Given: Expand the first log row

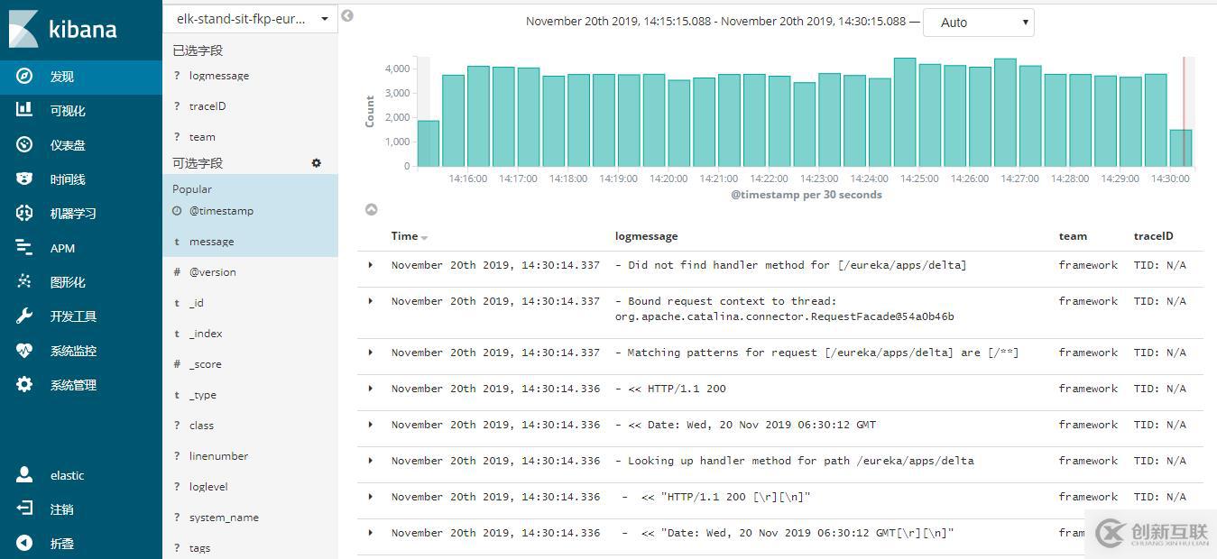Looking at the screenshot, I should [370, 265].
